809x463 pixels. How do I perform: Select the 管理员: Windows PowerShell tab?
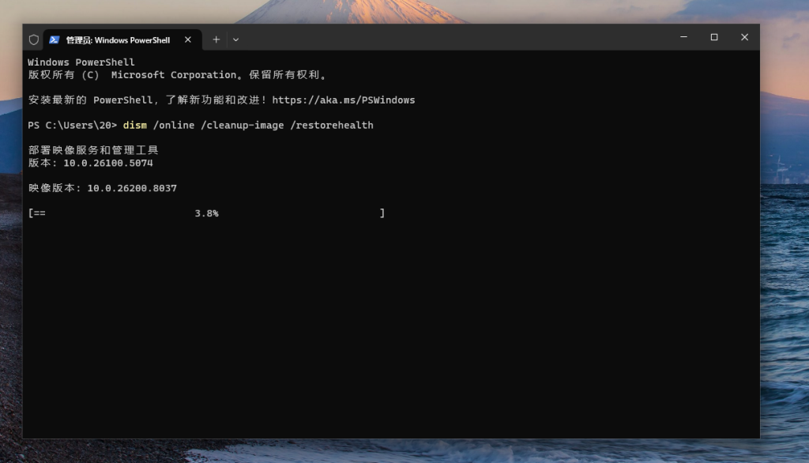122,40
